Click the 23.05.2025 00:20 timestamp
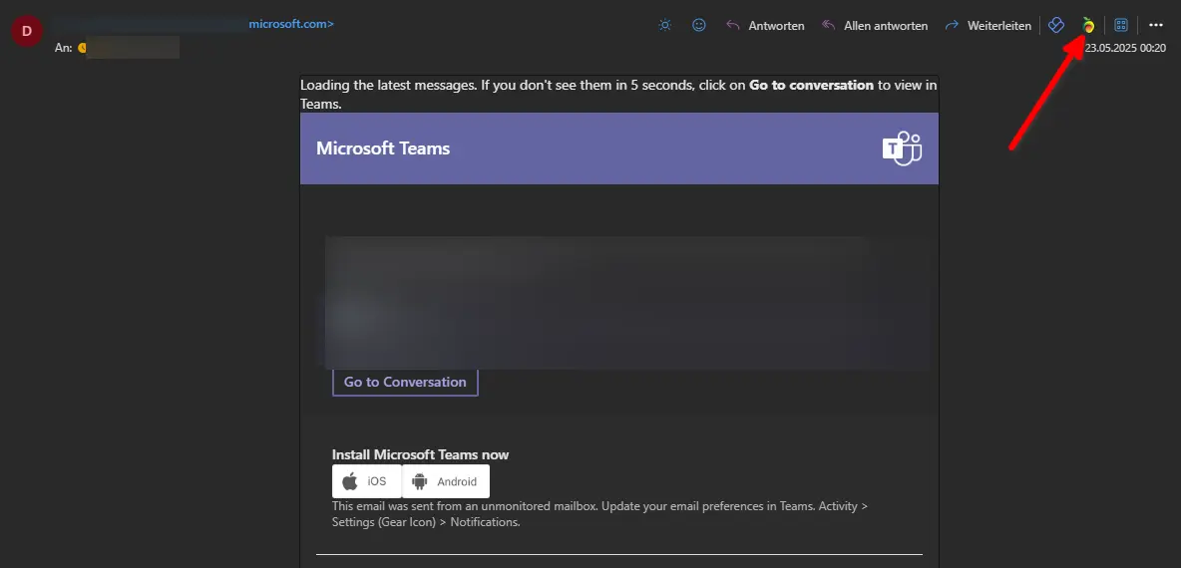This screenshot has width=1181, height=568. (1125, 48)
